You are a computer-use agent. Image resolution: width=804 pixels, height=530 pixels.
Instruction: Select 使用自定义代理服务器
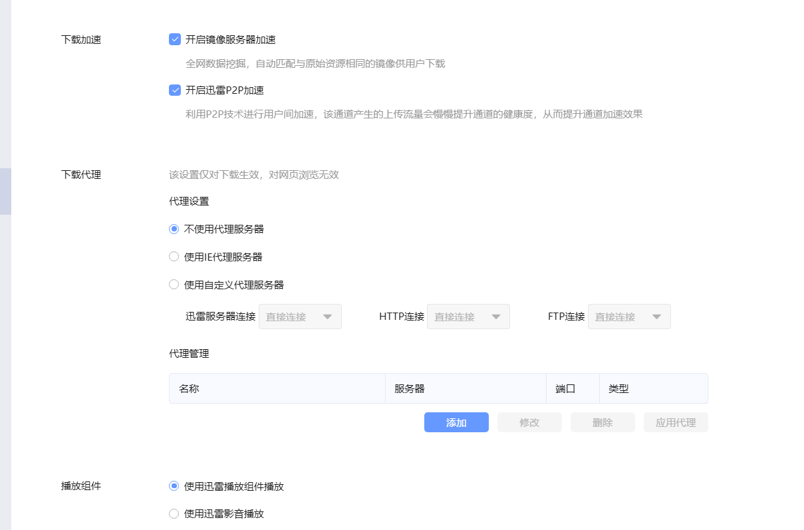(174, 284)
